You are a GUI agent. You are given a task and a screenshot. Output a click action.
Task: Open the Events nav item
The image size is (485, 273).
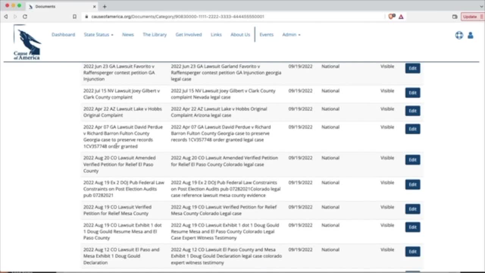(x=266, y=35)
